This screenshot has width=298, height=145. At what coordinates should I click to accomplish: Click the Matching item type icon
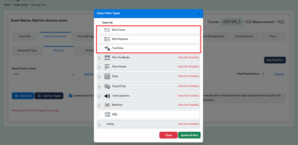pyautogui.click(x=107, y=105)
